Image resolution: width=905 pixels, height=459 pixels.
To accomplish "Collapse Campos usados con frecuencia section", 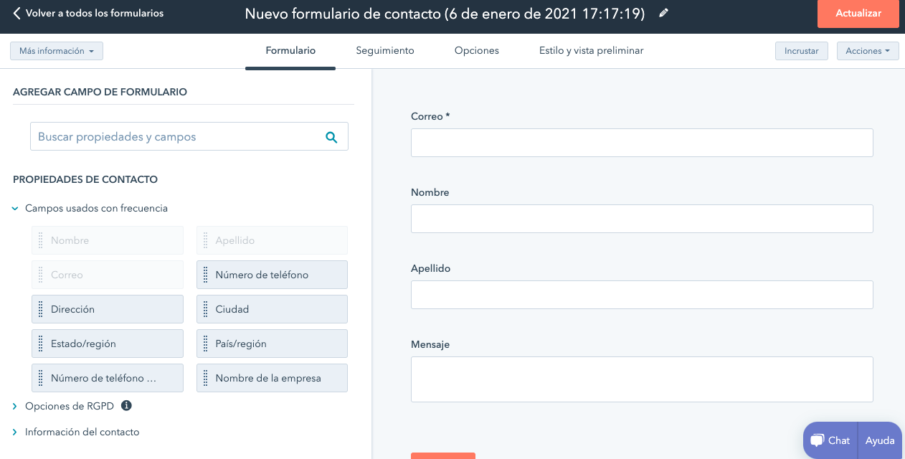I will click(14, 208).
